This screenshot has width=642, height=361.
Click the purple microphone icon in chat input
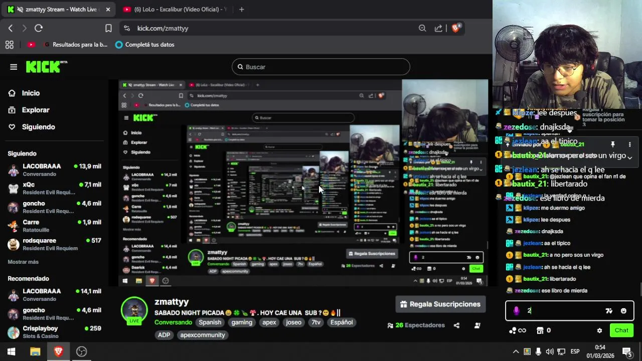[516, 311]
